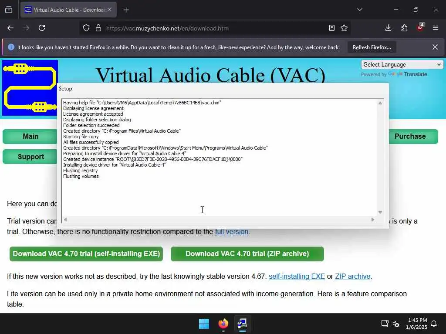Bookmark this page with star icon
The height and width of the screenshot is (334, 446).
tap(344, 28)
